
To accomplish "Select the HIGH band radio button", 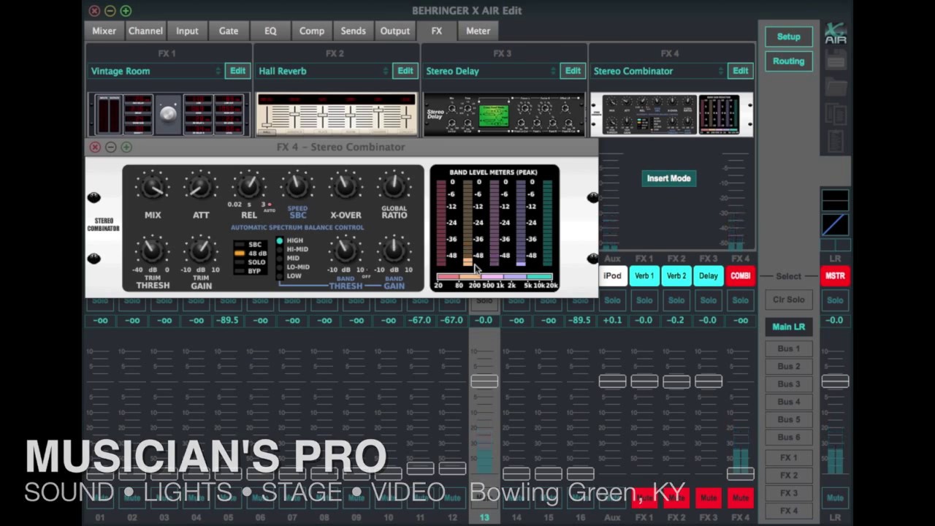I will (279, 240).
